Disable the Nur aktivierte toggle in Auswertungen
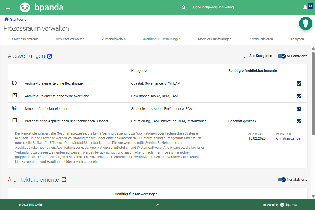Viewport: 315px width, 210px height. point(282,56)
